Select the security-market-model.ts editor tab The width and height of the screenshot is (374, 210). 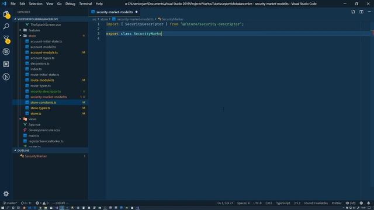[115, 12]
